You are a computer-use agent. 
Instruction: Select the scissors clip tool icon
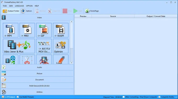click(x=27, y=59)
